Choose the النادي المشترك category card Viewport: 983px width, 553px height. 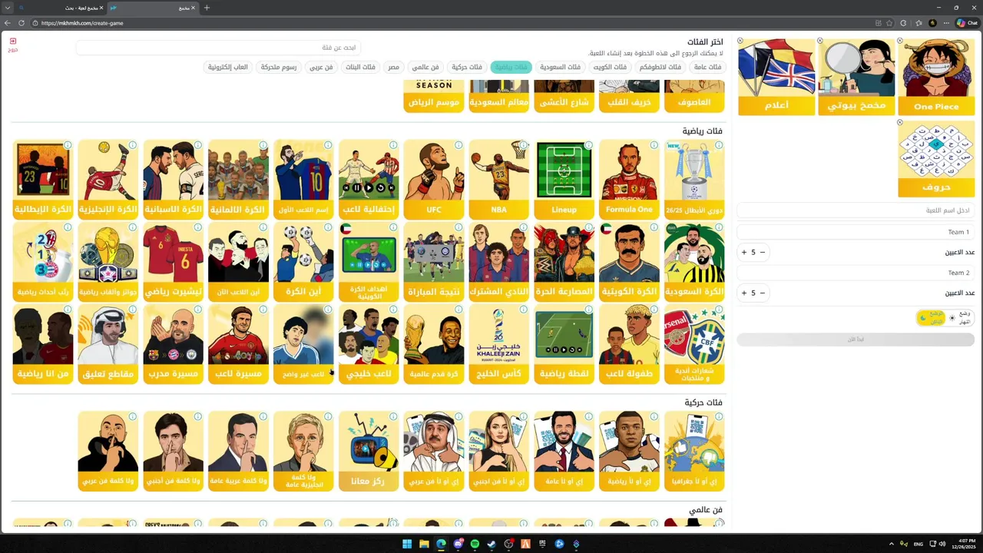499,261
